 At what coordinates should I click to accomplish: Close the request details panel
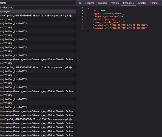point(80,3)
